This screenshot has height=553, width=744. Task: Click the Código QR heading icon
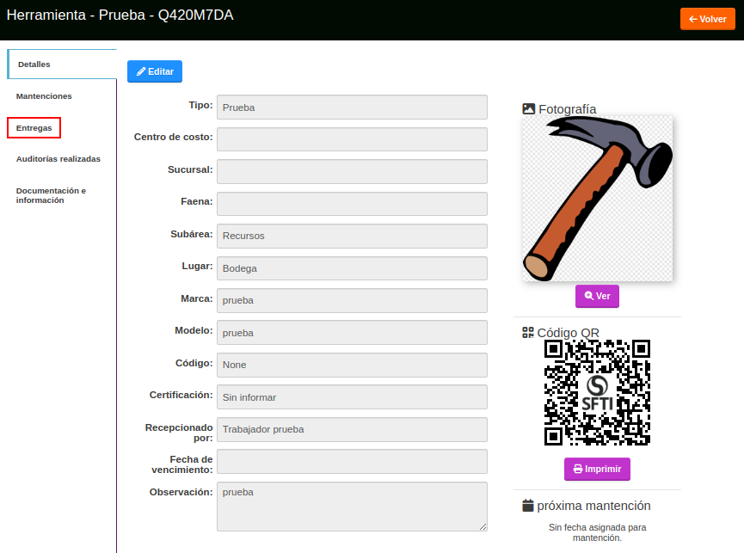coord(528,333)
